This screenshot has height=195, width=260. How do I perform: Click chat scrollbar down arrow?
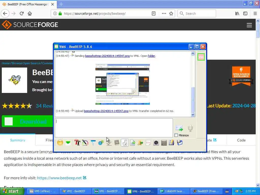[x=193, y=115]
